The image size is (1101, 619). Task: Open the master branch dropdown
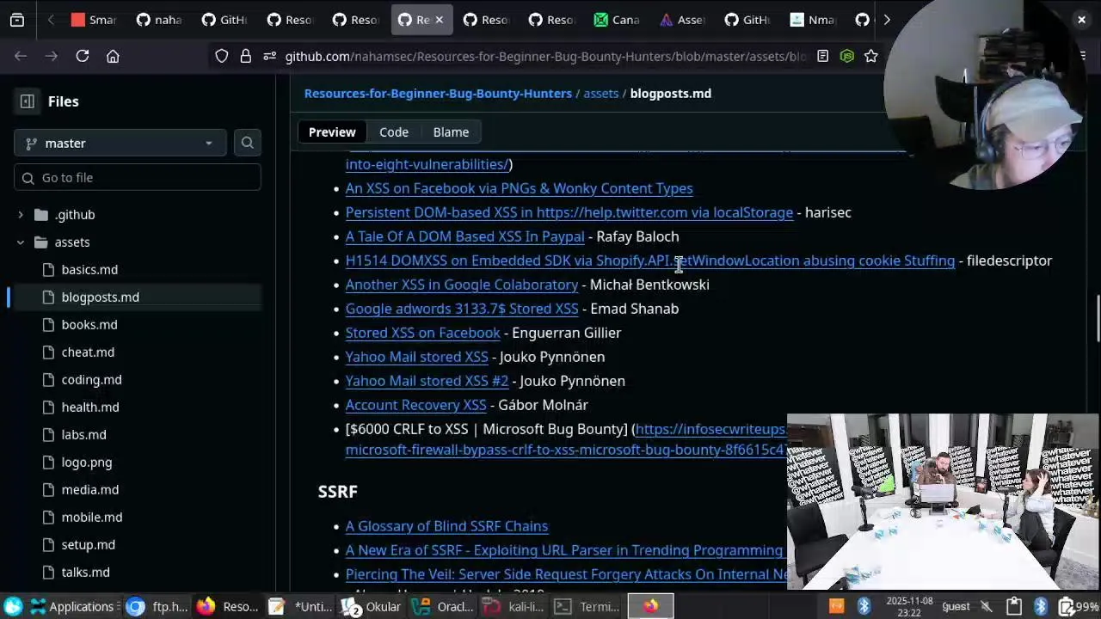(120, 143)
